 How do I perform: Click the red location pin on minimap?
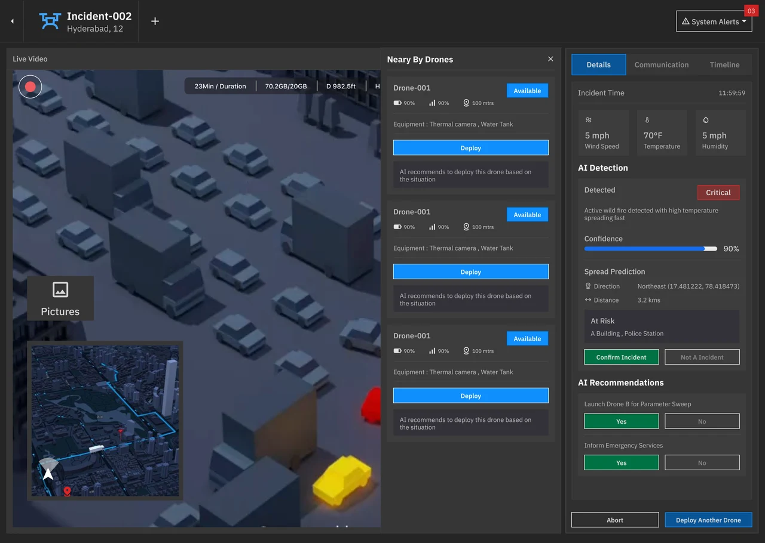click(x=67, y=491)
